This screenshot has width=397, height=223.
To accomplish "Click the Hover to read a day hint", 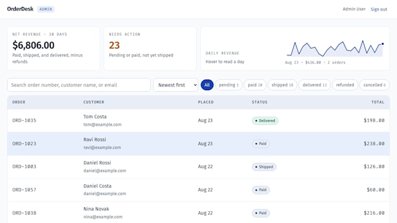I will (225, 62).
